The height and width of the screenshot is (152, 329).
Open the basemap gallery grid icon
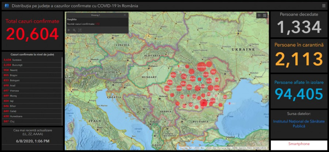point(265,16)
